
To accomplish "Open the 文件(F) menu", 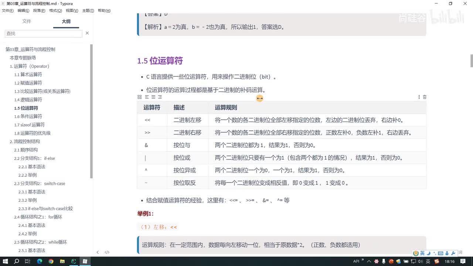I will point(8,10).
